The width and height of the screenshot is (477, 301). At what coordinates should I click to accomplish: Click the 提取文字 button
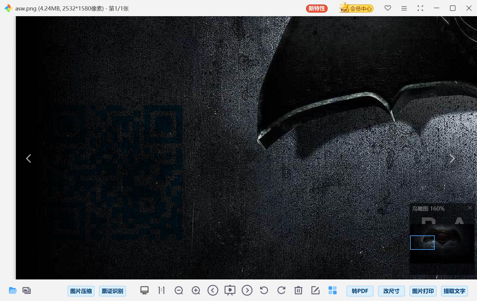(x=454, y=291)
